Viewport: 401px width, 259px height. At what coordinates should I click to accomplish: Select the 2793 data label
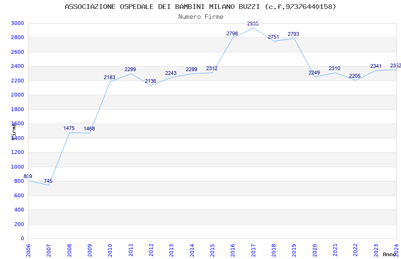click(x=293, y=34)
